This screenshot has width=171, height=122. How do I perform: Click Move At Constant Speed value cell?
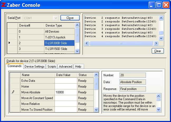point(66,98)
